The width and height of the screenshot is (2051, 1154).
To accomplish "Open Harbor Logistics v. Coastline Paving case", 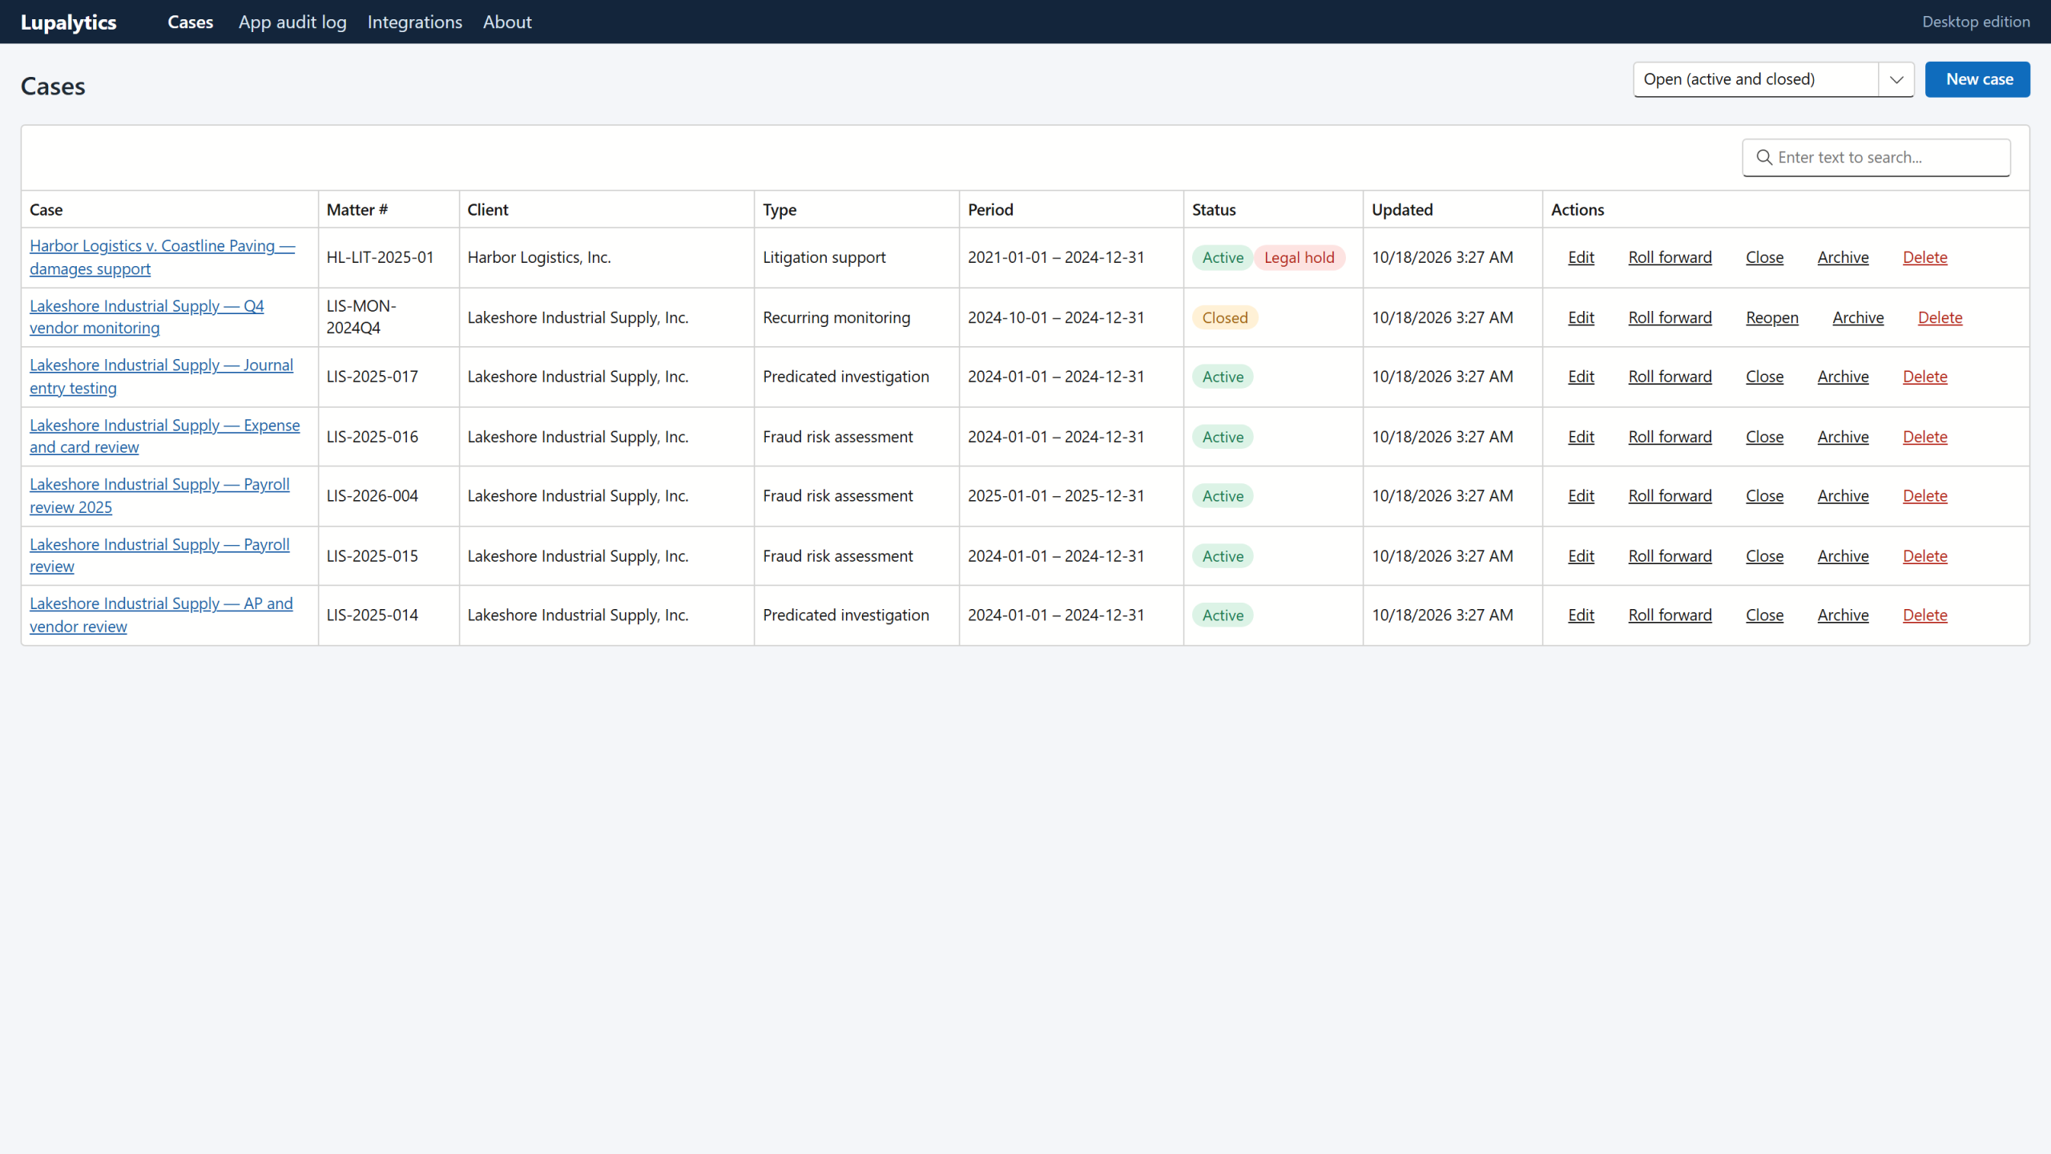I will point(162,257).
